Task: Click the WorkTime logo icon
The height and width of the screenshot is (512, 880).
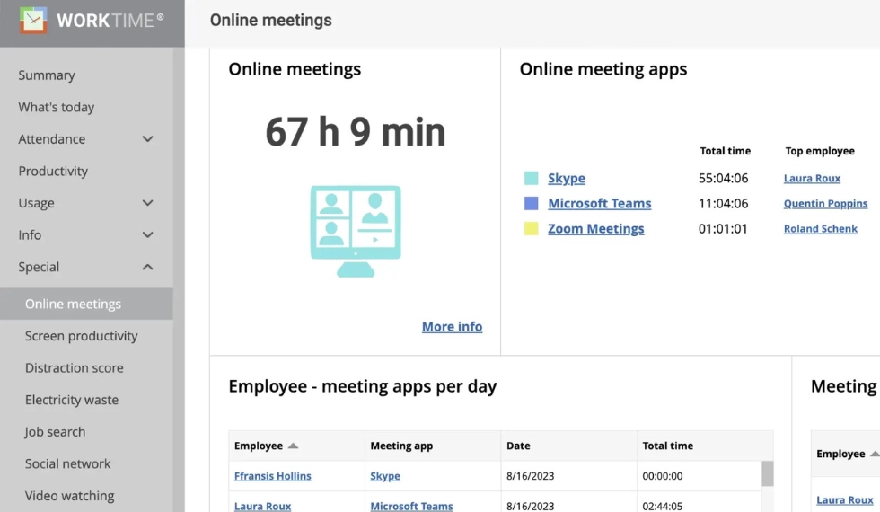Action: pyautogui.click(x=33, y=20)
